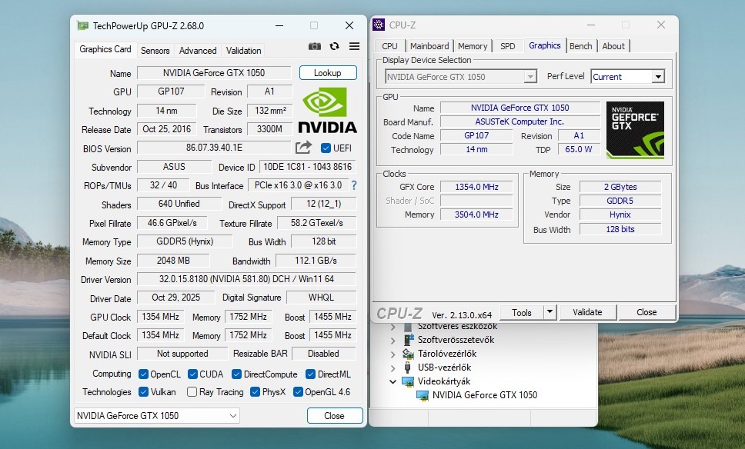Screen dimensions: 745x449
Task: Click the TDP 65.0 W value in CPU-Z
Action: [579, 149]
